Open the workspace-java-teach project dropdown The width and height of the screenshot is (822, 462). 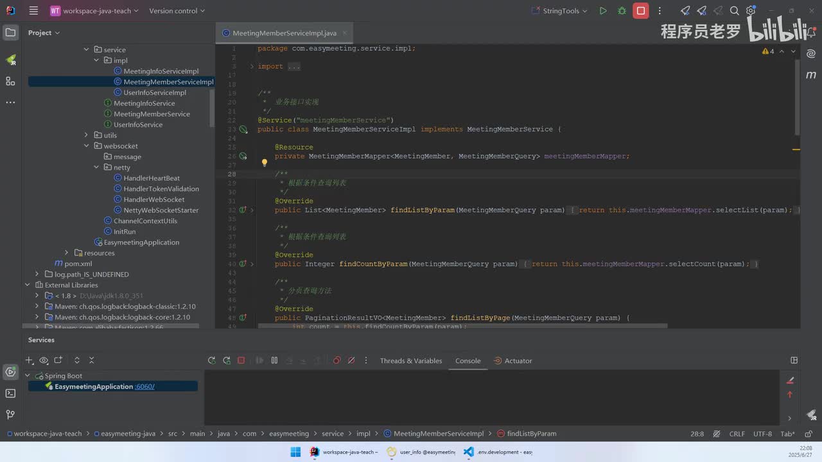pos(95,11)
